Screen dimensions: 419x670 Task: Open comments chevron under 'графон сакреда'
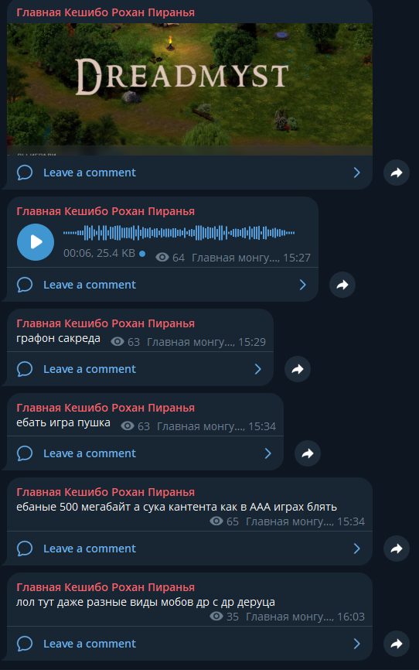point(258,369)
